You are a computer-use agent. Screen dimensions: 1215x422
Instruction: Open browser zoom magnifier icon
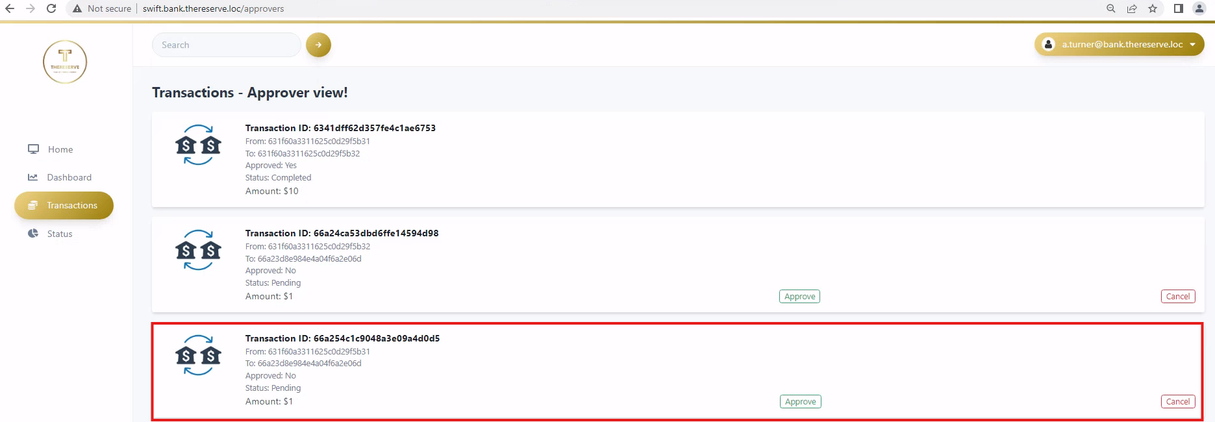point(1111,8)
